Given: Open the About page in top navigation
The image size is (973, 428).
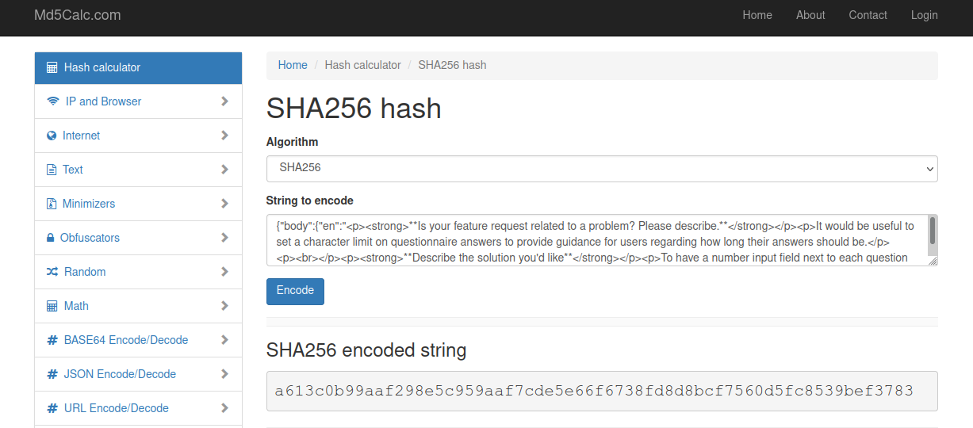Looking at the screenshot, I should pos(810,15).
